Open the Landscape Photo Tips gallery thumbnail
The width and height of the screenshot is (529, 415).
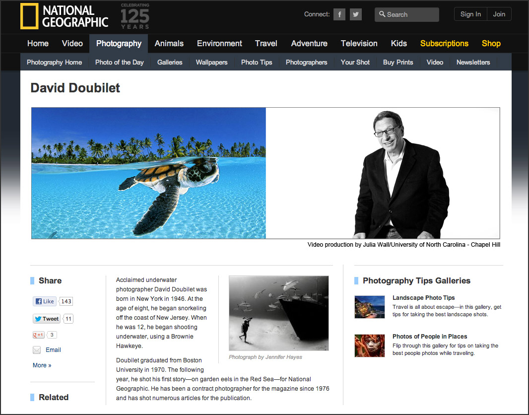(x=369, y=307)
